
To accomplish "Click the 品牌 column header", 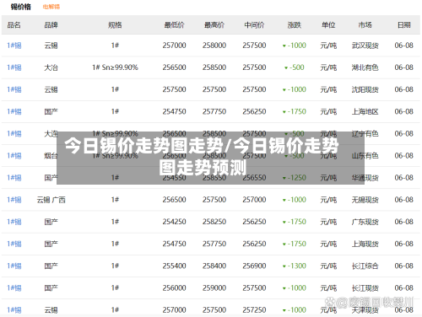I will pos(51,25).
